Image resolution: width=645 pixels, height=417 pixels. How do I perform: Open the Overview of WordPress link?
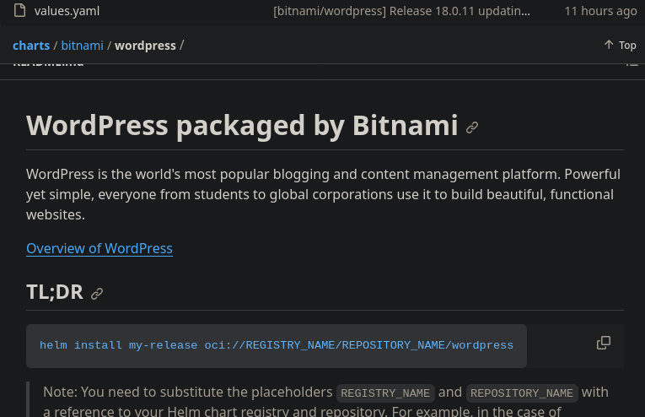[x=99, y=248]
